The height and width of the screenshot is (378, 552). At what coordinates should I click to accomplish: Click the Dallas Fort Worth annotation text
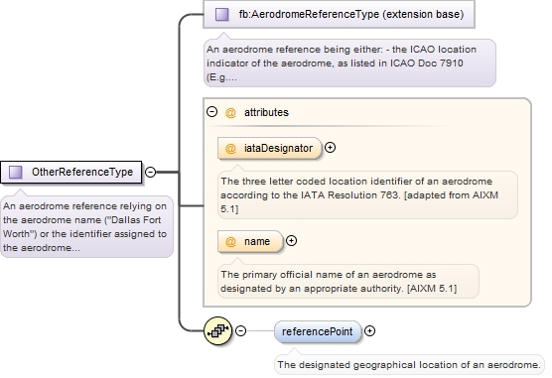[x=86, y=226]
